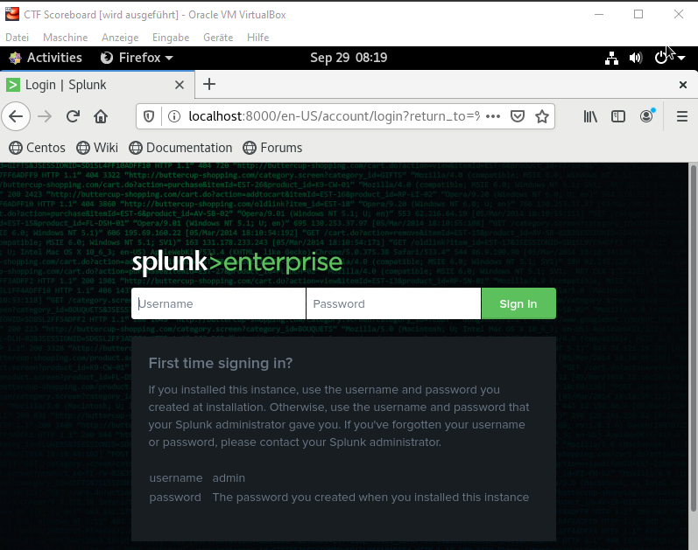Image resolution: width=698 pixels, height=550 pixels.
Task: Reload the current Splunk login page
Action: click(74, 116)
